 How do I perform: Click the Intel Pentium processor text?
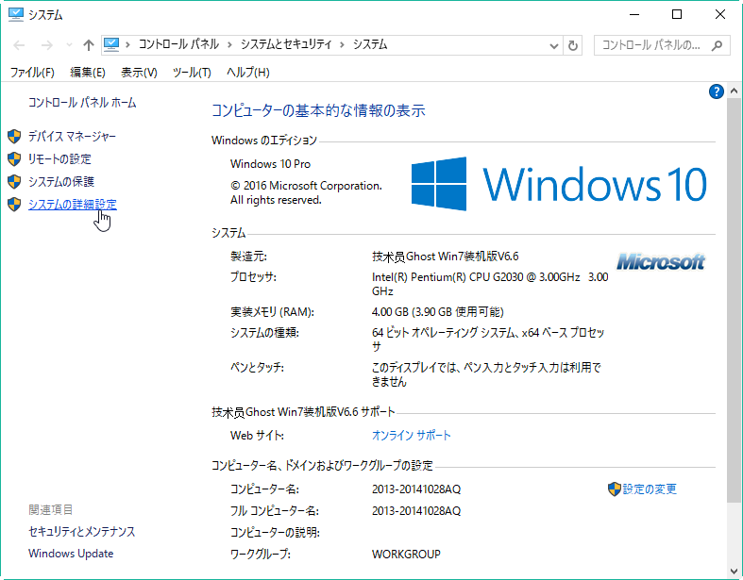tap(490, 284)
